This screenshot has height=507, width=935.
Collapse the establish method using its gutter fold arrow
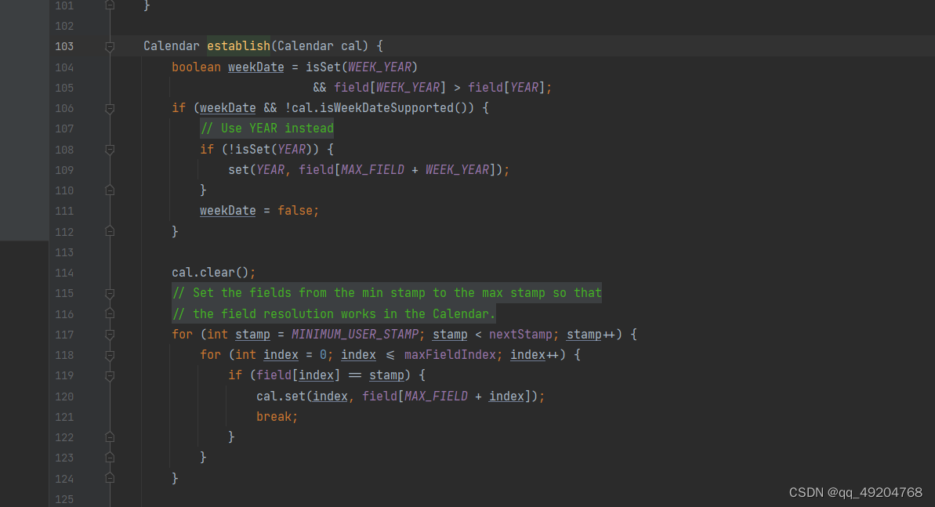(110, 45)
